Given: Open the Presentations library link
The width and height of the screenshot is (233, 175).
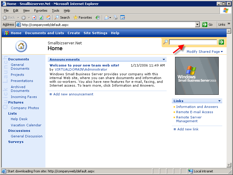Looking at the screenshot, I should click(22, 81).
